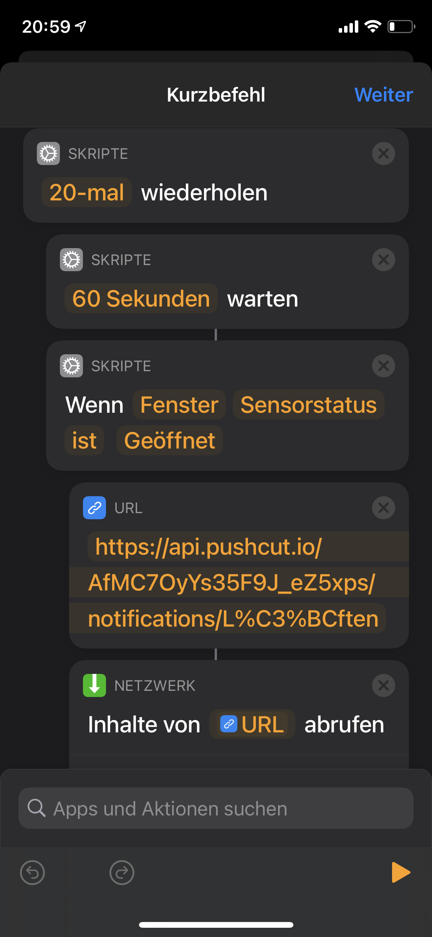Run the shortcut with play button
This screenshot has height=937, width=432.
pyautogui.click(x=401, y=872)
